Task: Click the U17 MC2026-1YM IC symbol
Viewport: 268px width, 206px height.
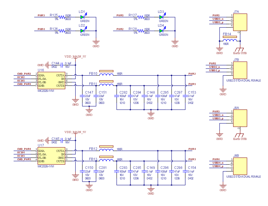Action: 51,156
